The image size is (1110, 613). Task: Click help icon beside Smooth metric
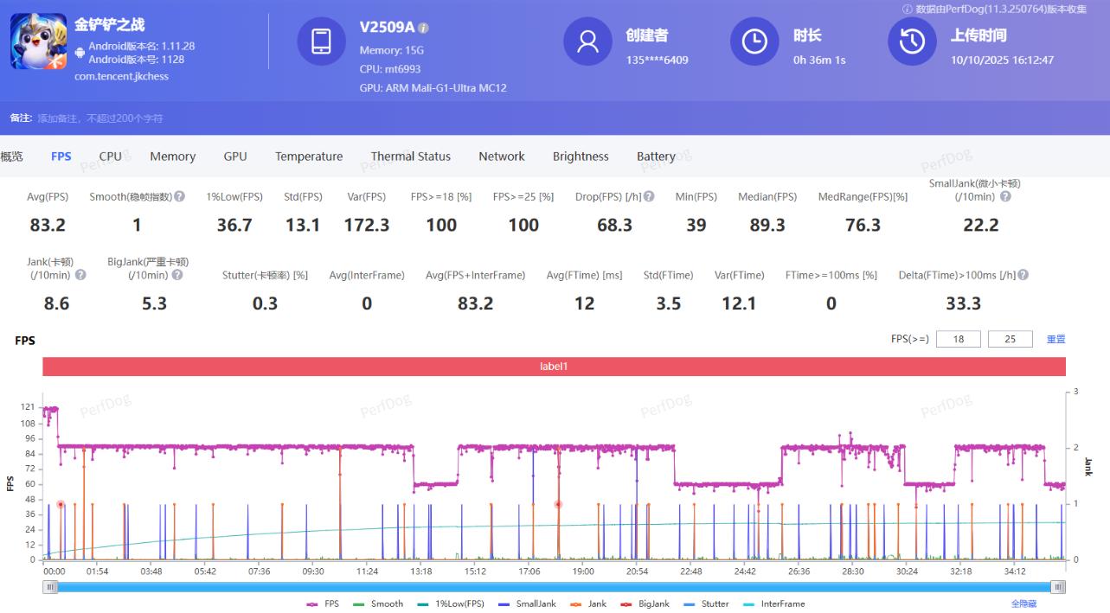pos(179,196)
